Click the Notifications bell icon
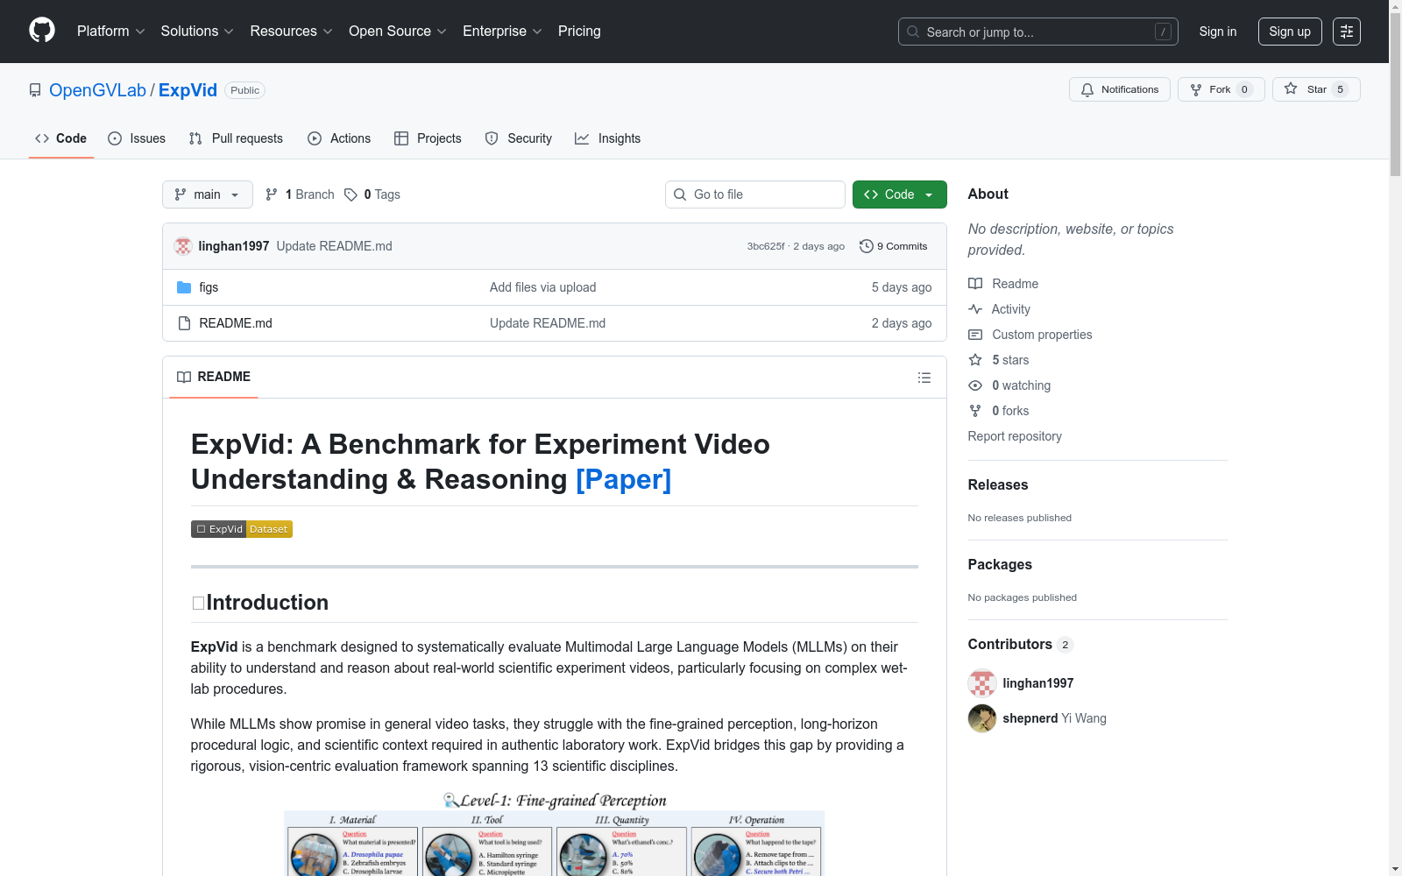 pos(1087,89)
